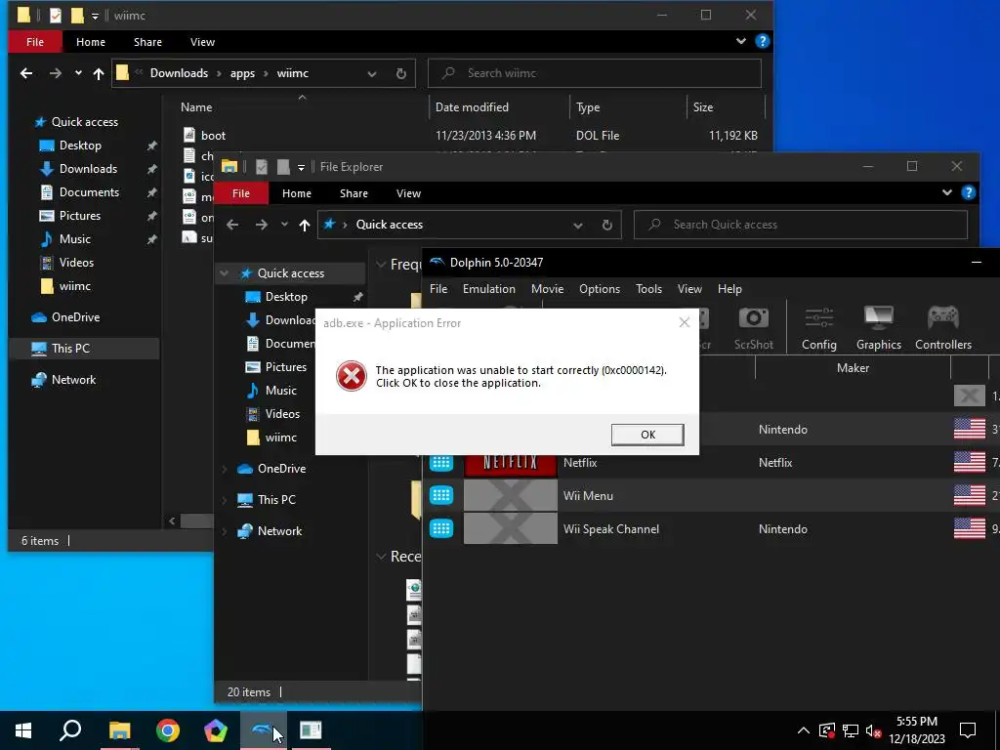Open Dolphin File menu

pos(438,289)
